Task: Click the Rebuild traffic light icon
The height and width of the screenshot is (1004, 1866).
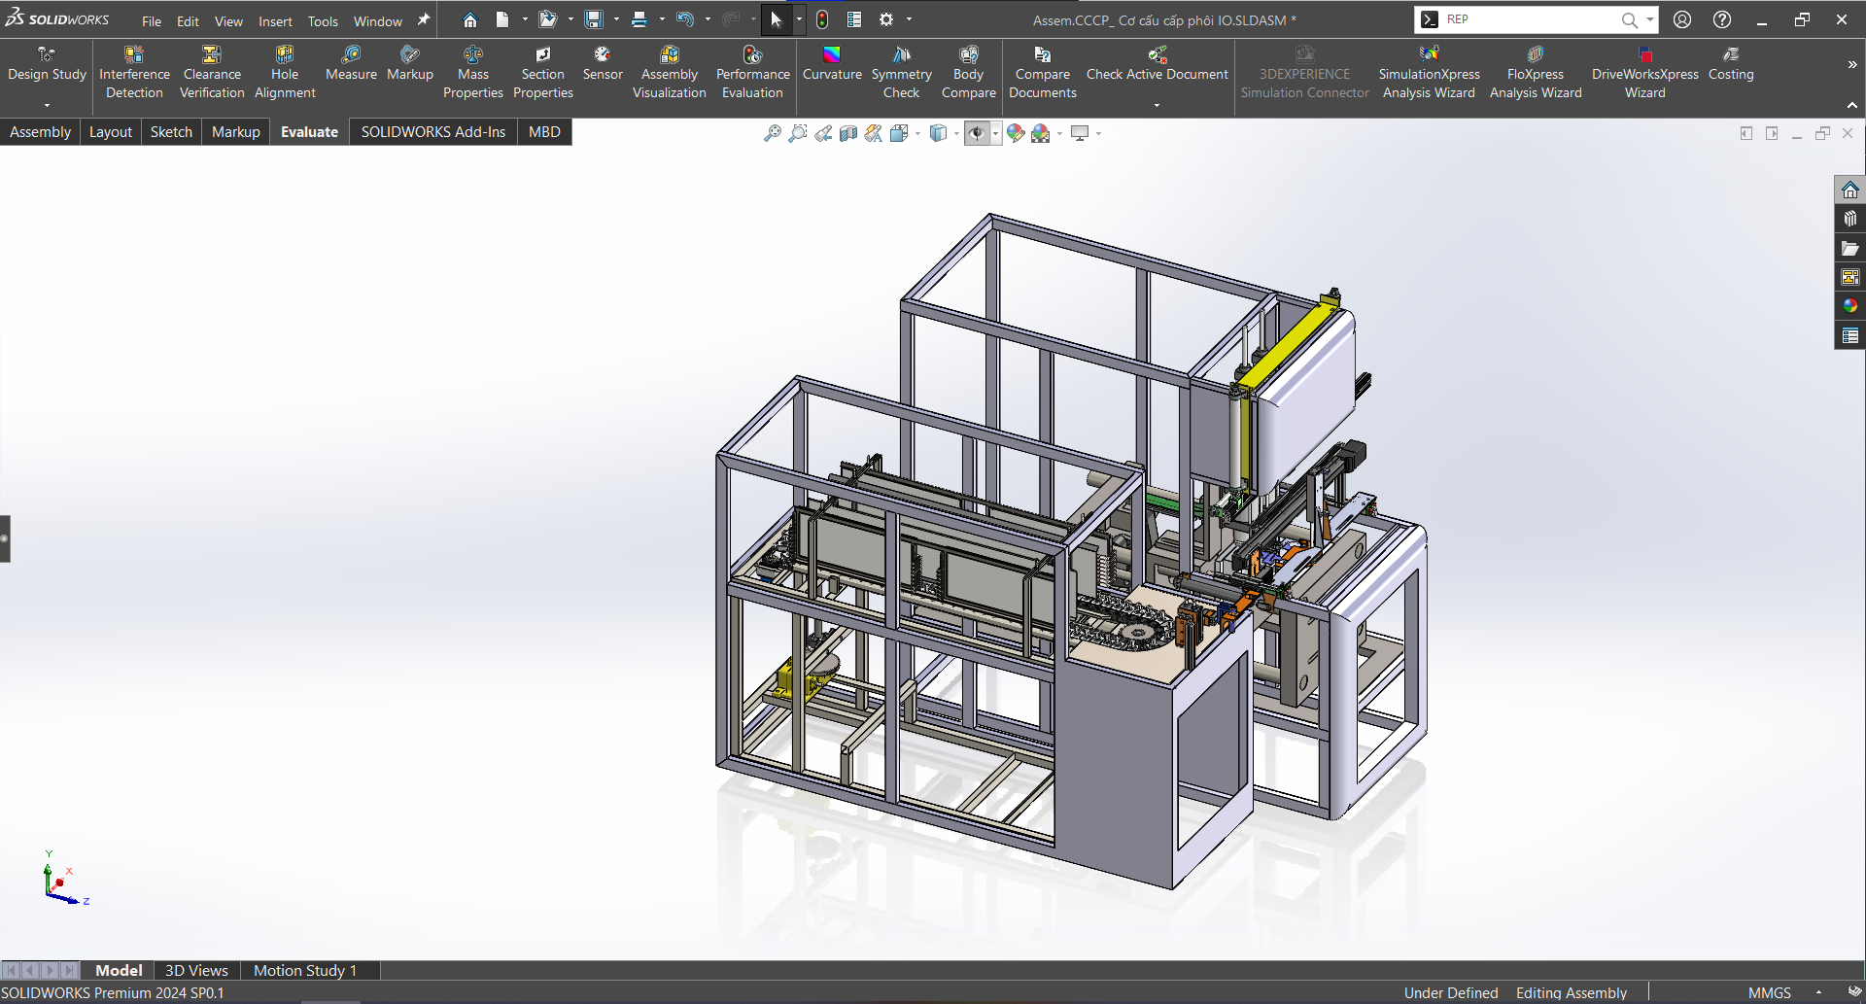Action: (x=822, y=19)
